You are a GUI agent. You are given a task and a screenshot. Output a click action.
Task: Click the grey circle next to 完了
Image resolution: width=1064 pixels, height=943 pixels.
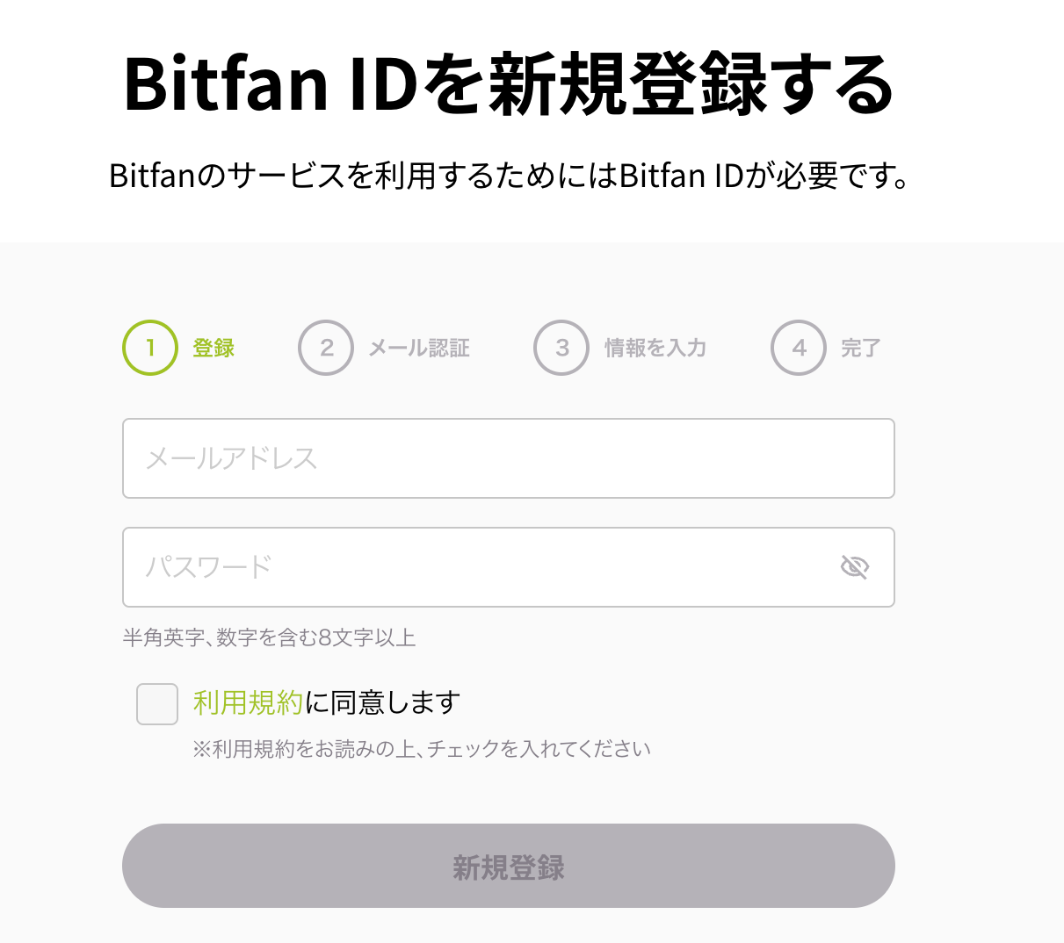[798, 348]
